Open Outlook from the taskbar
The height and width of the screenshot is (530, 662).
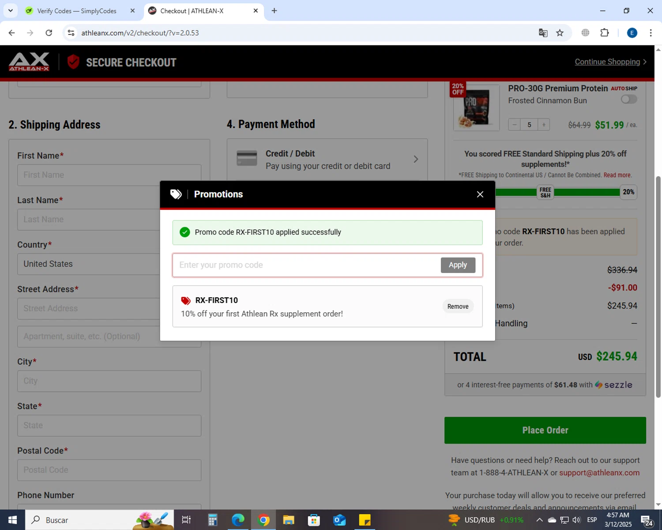tap(339, 520)
